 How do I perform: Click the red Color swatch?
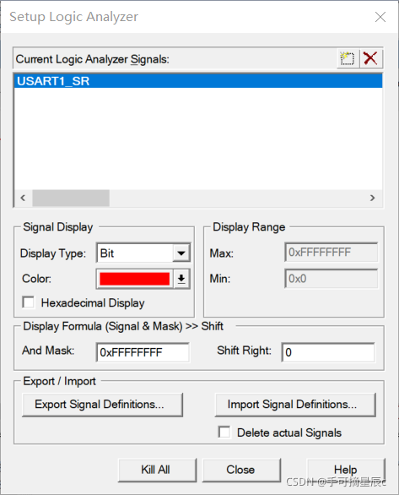135,279
